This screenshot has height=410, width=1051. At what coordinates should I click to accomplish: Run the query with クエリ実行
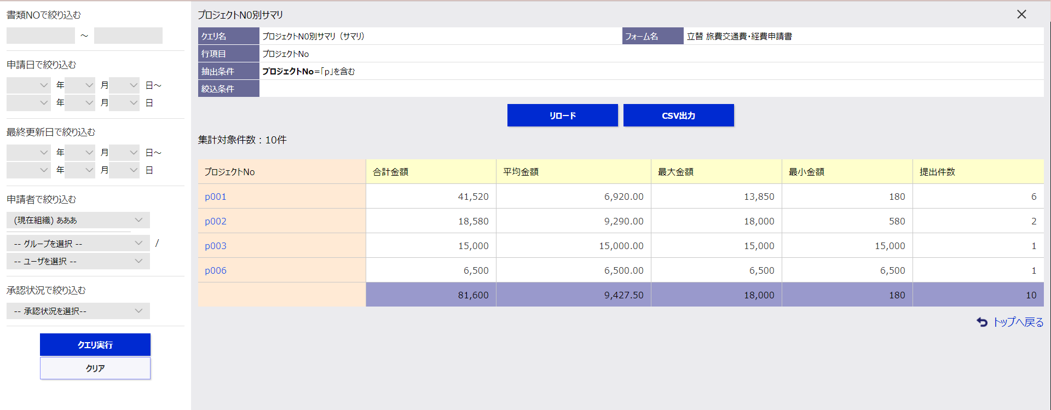point(95,345)
